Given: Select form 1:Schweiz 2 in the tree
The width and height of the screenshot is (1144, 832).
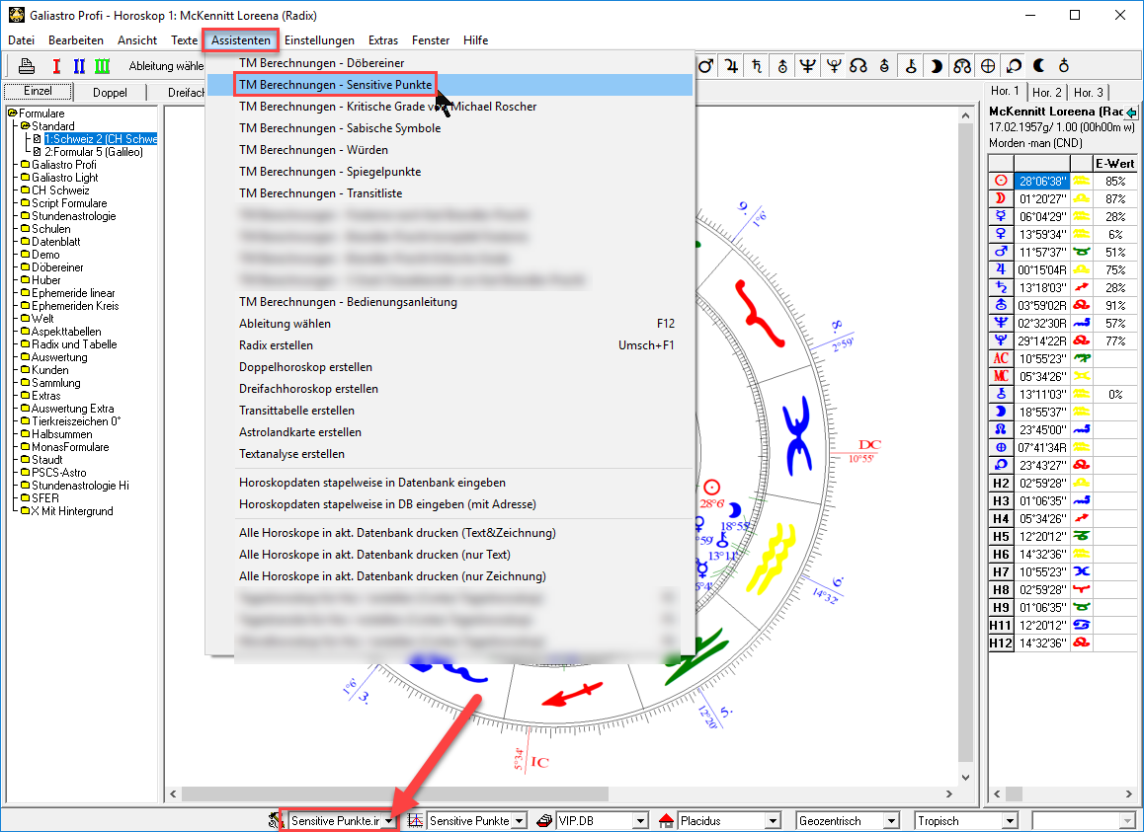Looking at the screenshot, I should tap(101, 139).
